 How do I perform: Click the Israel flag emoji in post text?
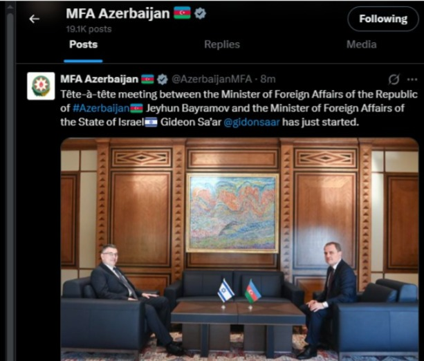pos(151,122)
